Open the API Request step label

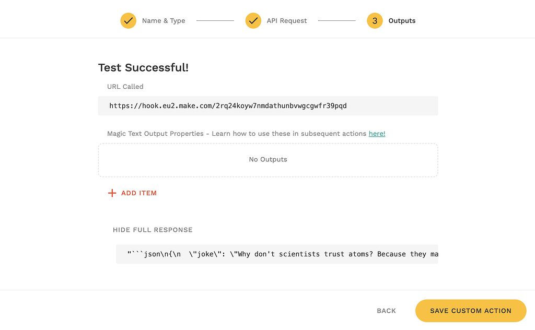[x=287, y=21]
